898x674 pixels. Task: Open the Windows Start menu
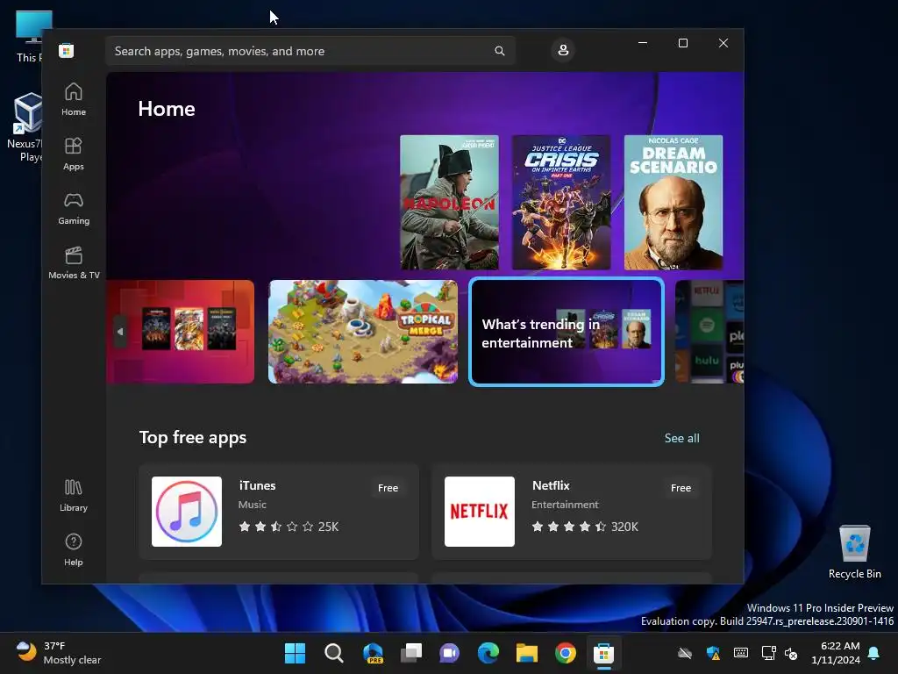pos(295,653)
